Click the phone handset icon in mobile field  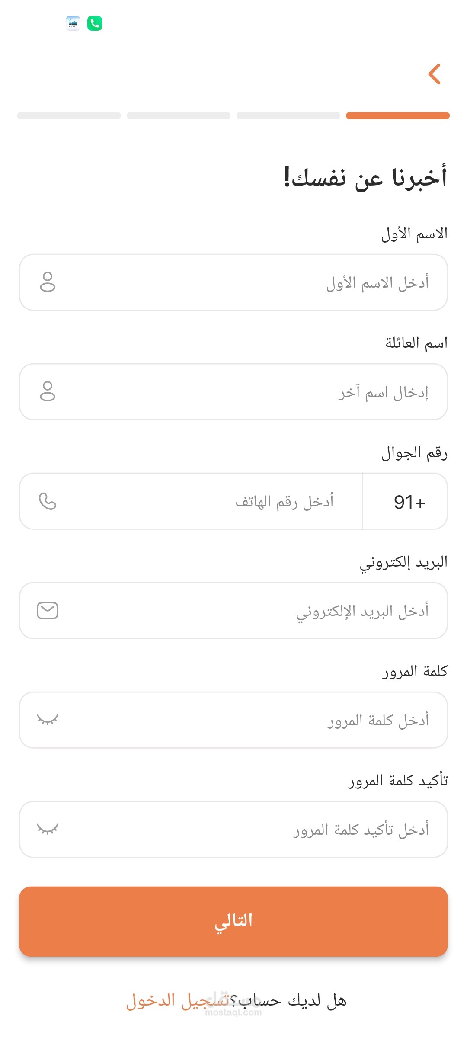[48, 501]
